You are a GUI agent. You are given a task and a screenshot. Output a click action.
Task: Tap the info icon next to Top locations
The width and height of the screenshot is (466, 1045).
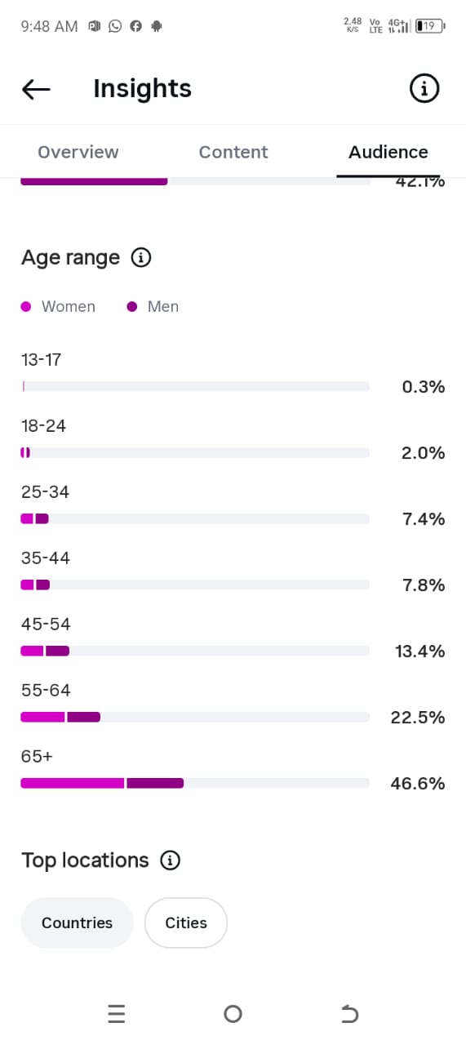[x=170, y=860]
